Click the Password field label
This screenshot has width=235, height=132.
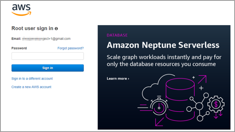click(19, 48)
